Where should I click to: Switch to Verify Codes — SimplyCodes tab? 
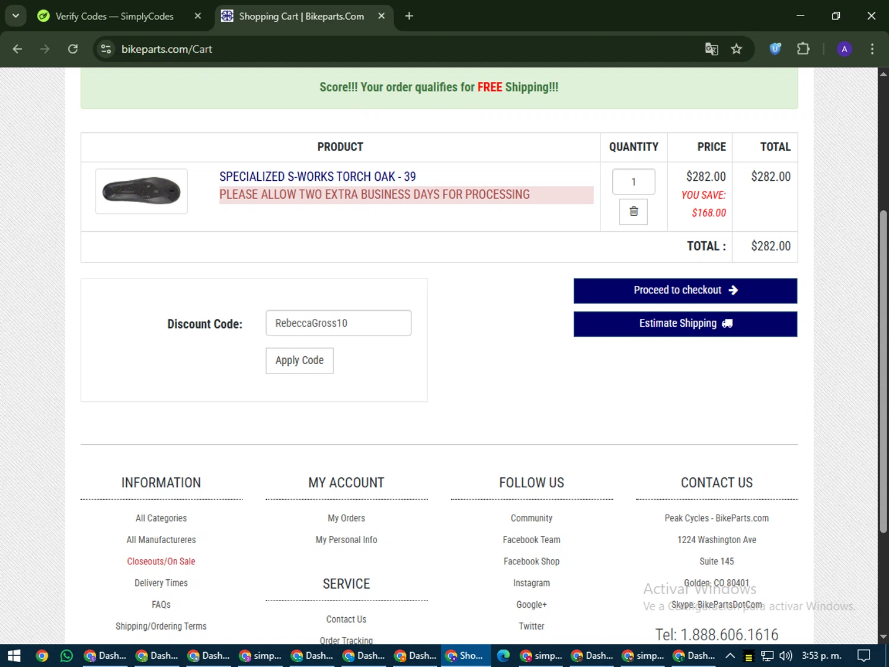coord(114,16)
